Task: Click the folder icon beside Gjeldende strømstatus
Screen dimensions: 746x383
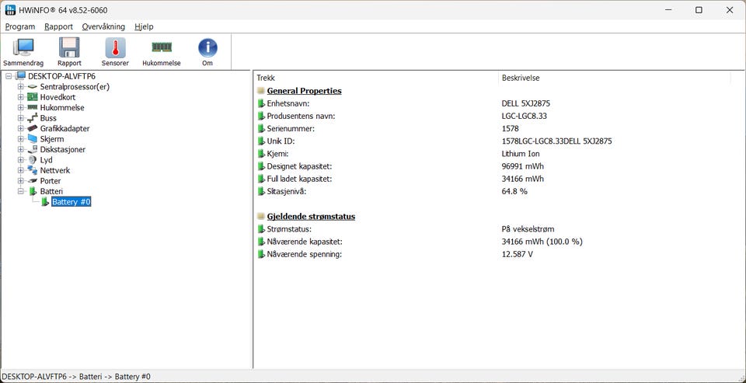Action: click(x=261, y=217)
